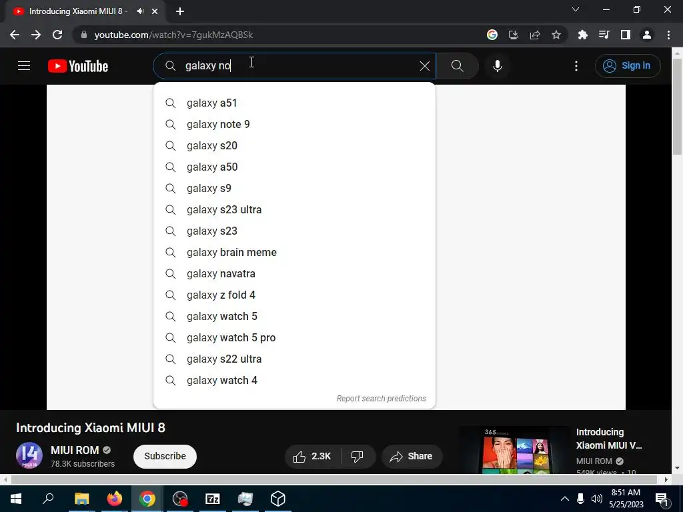This screenshot has width=683, height=512.
Task: Mute the tab via speaker icon
Action: [x=140, y=11]
